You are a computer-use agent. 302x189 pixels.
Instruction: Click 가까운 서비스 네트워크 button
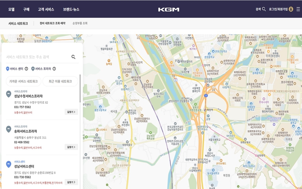click(23, 81)
